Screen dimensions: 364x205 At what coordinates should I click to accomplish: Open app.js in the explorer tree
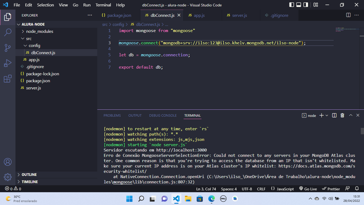(56, 60)
